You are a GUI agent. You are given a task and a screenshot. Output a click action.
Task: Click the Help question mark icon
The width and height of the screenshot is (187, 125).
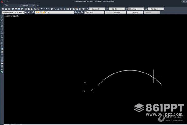84,9
